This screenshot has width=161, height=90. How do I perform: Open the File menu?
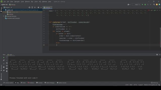click(x=5, y=2)
